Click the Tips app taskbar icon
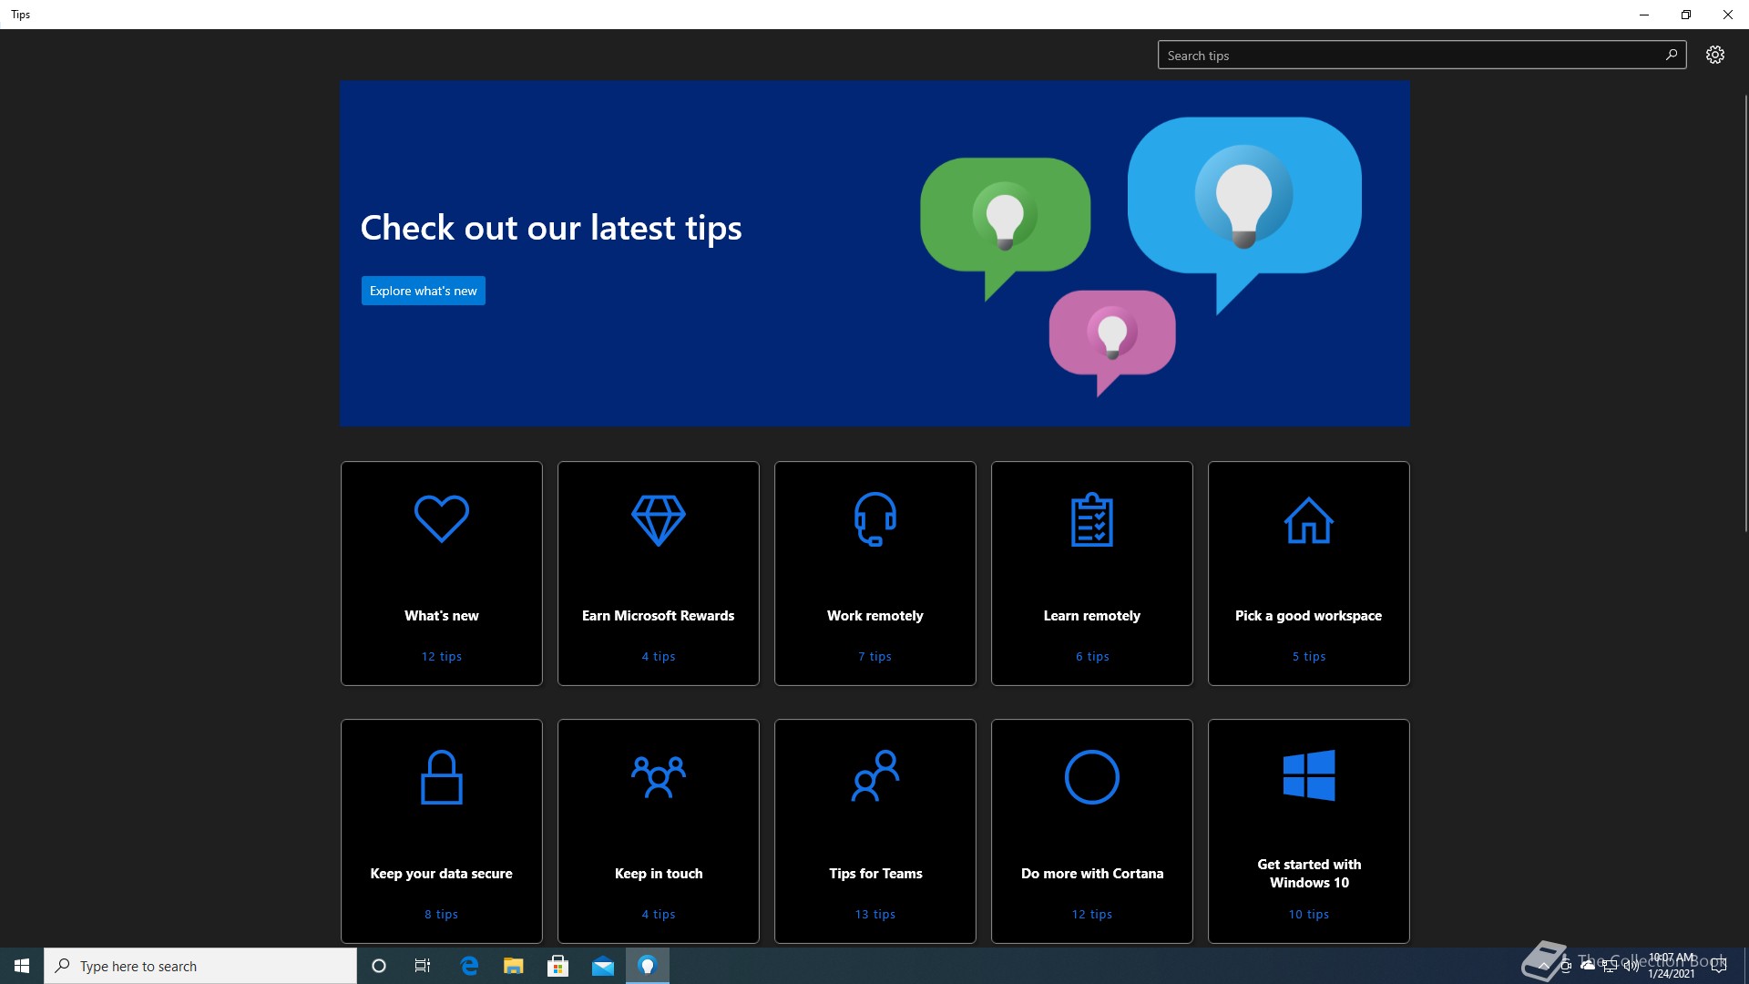 (x=647, y=966)
